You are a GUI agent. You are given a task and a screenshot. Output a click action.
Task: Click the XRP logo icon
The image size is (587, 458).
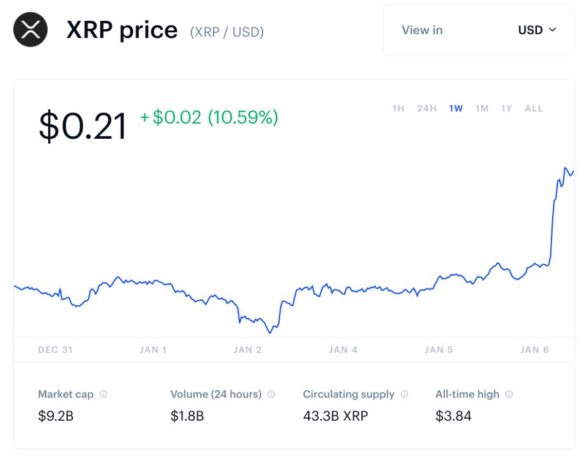[x=29, y=29]
